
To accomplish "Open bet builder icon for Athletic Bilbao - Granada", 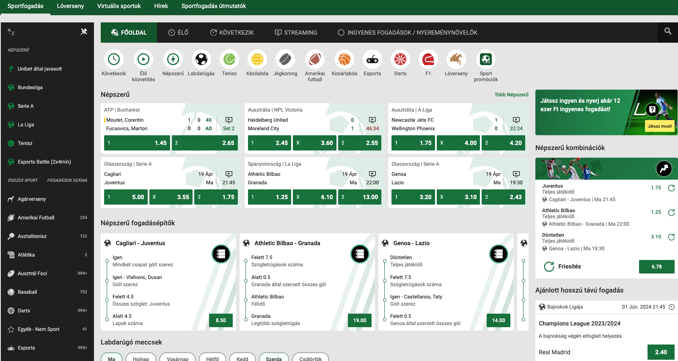I will 360,254.
